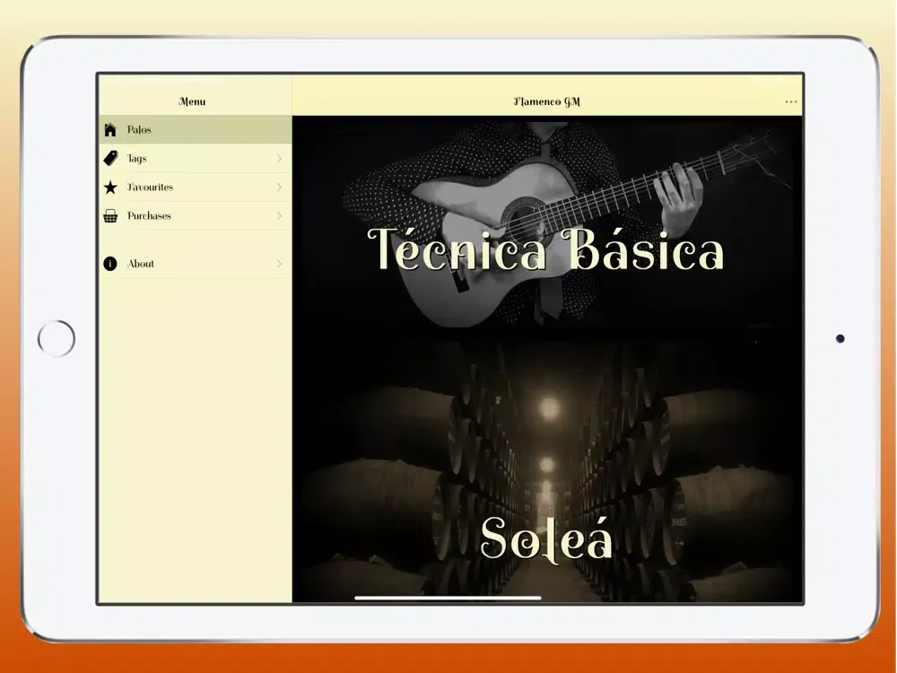Click the Purchases basket icon
This screenshot has width=897, height=673.
(110, 216)
